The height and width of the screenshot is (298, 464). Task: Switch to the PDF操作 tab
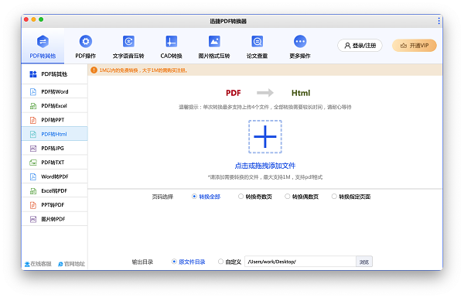point(86,46)
